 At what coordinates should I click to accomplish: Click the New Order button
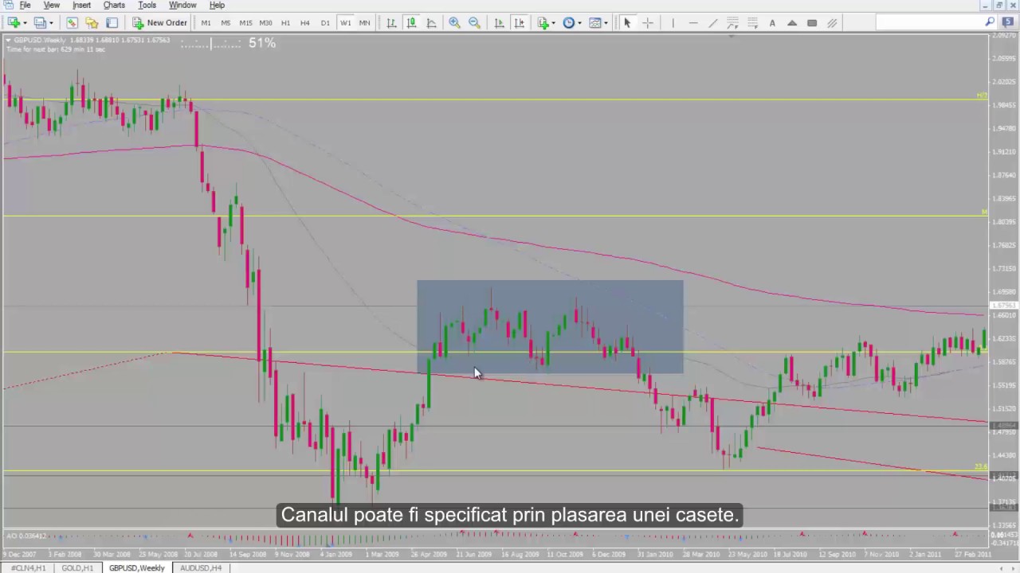pos(159,23)
